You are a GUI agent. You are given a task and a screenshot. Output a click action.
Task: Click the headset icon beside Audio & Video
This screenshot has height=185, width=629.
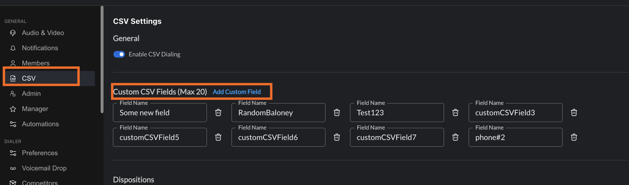click(x=13, y=33)
